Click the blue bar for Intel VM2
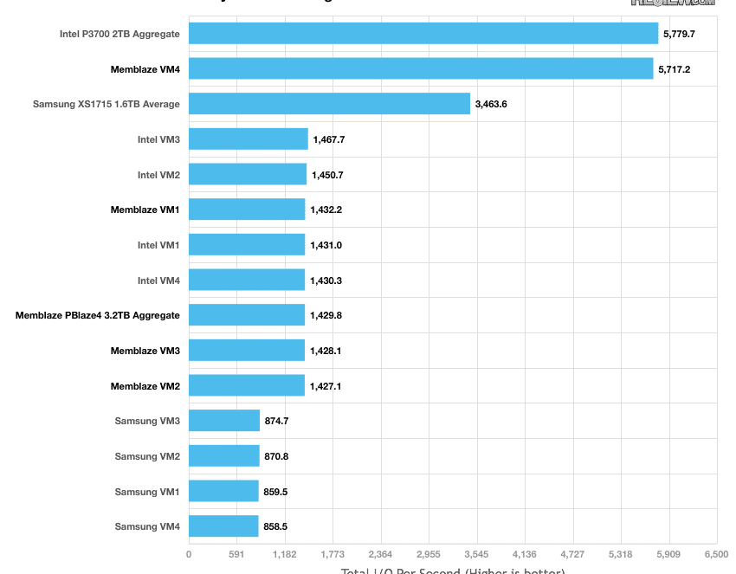 248,174
